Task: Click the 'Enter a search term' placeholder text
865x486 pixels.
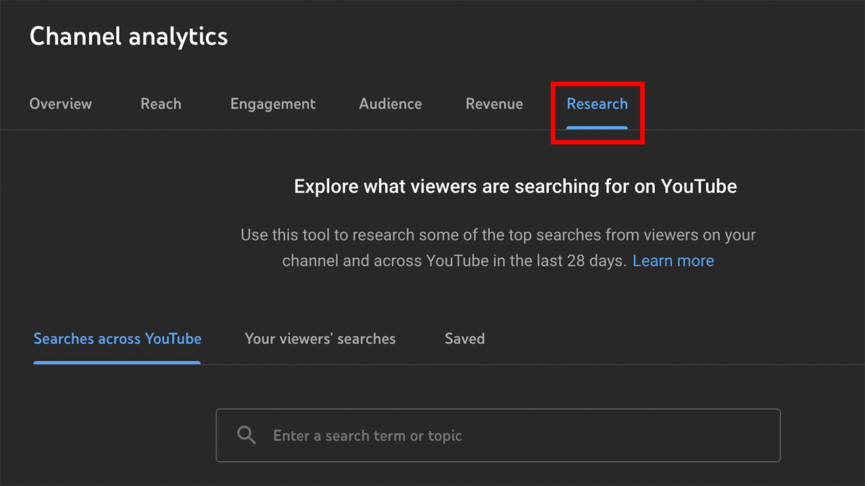Action: [x=368, y=435]
